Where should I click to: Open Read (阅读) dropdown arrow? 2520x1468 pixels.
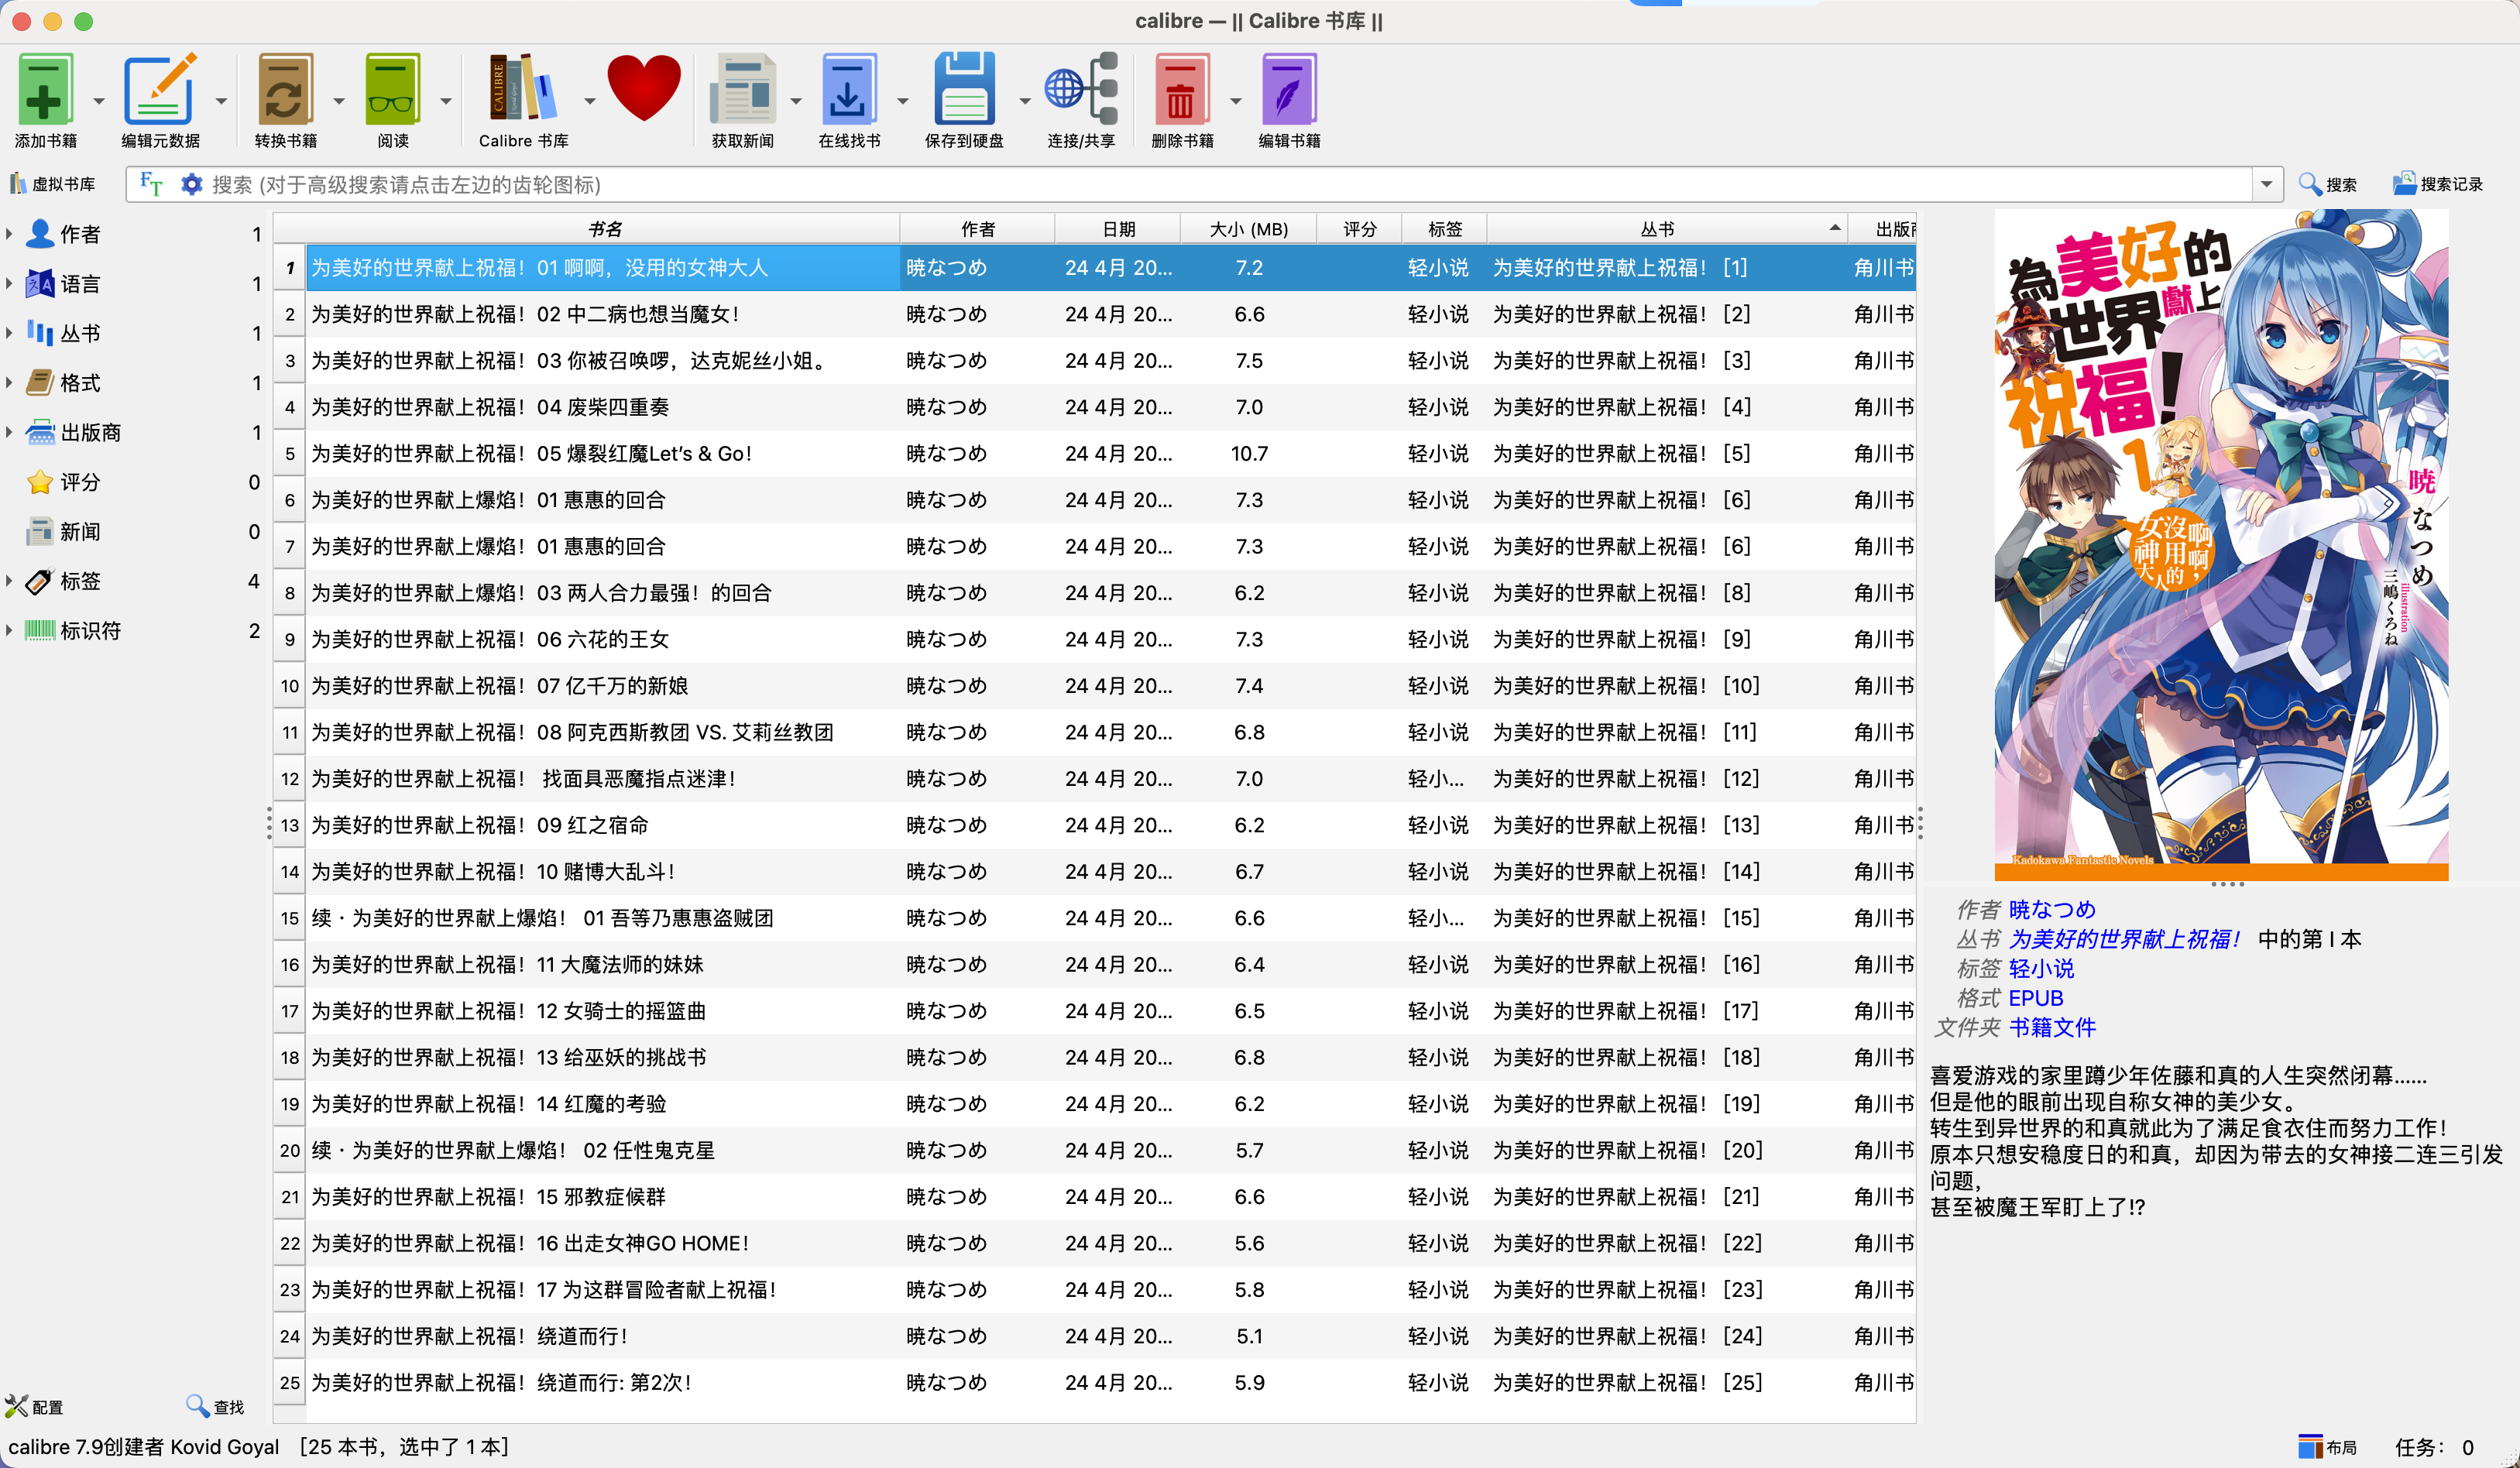click(x=446, y=101)
